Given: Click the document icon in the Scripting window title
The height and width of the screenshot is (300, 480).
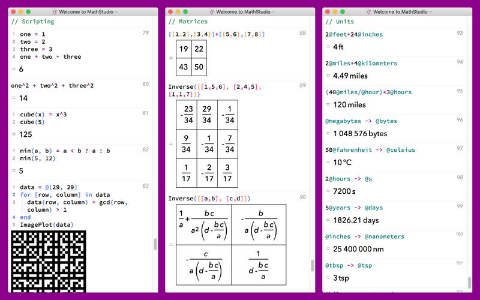Looking at the screenshot, I should (x=55, y=12).
